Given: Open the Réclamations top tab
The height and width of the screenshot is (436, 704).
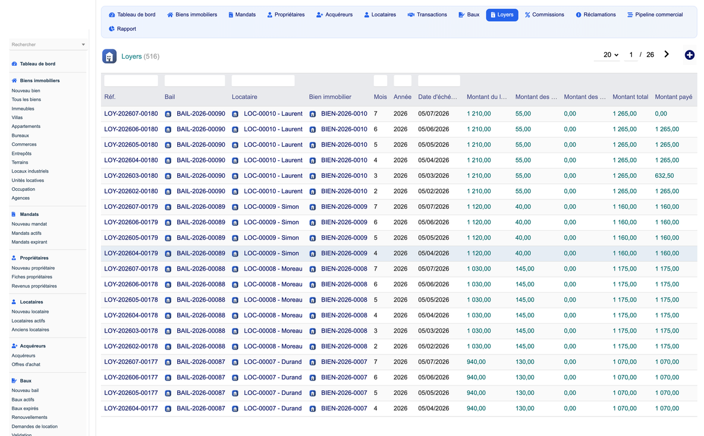Looking at the screenshot, I should tap(595, 15).
